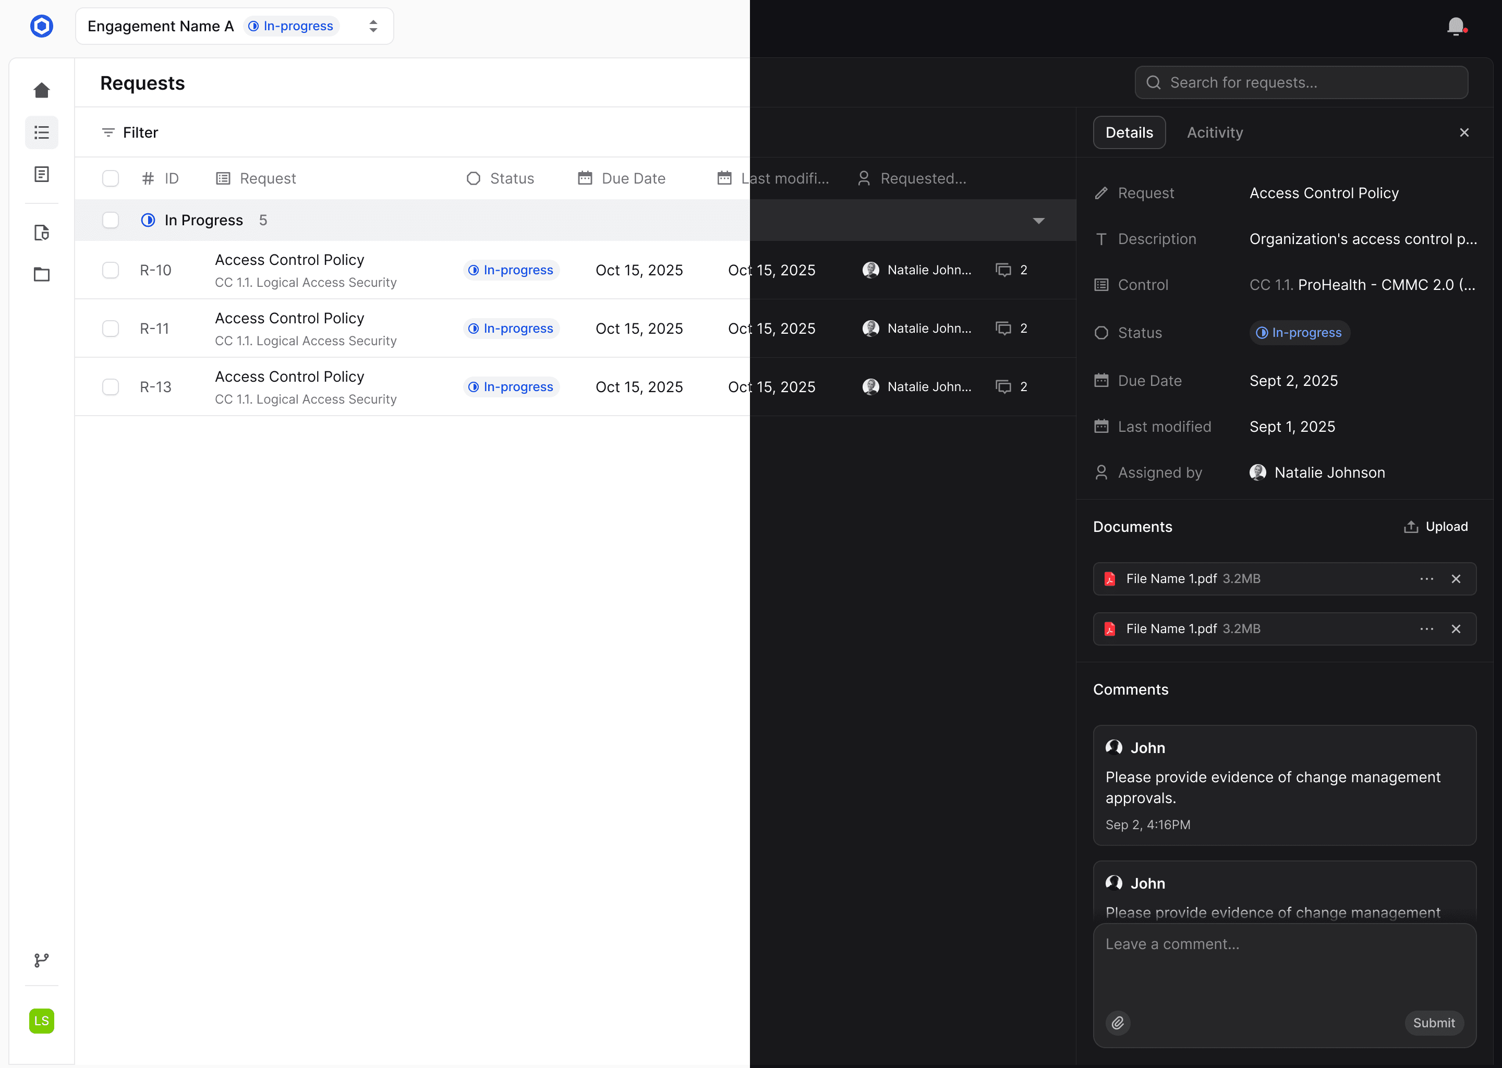1502x1068 pixels.
Task: Click the first PDF file icon
Action: point(1110,579)
